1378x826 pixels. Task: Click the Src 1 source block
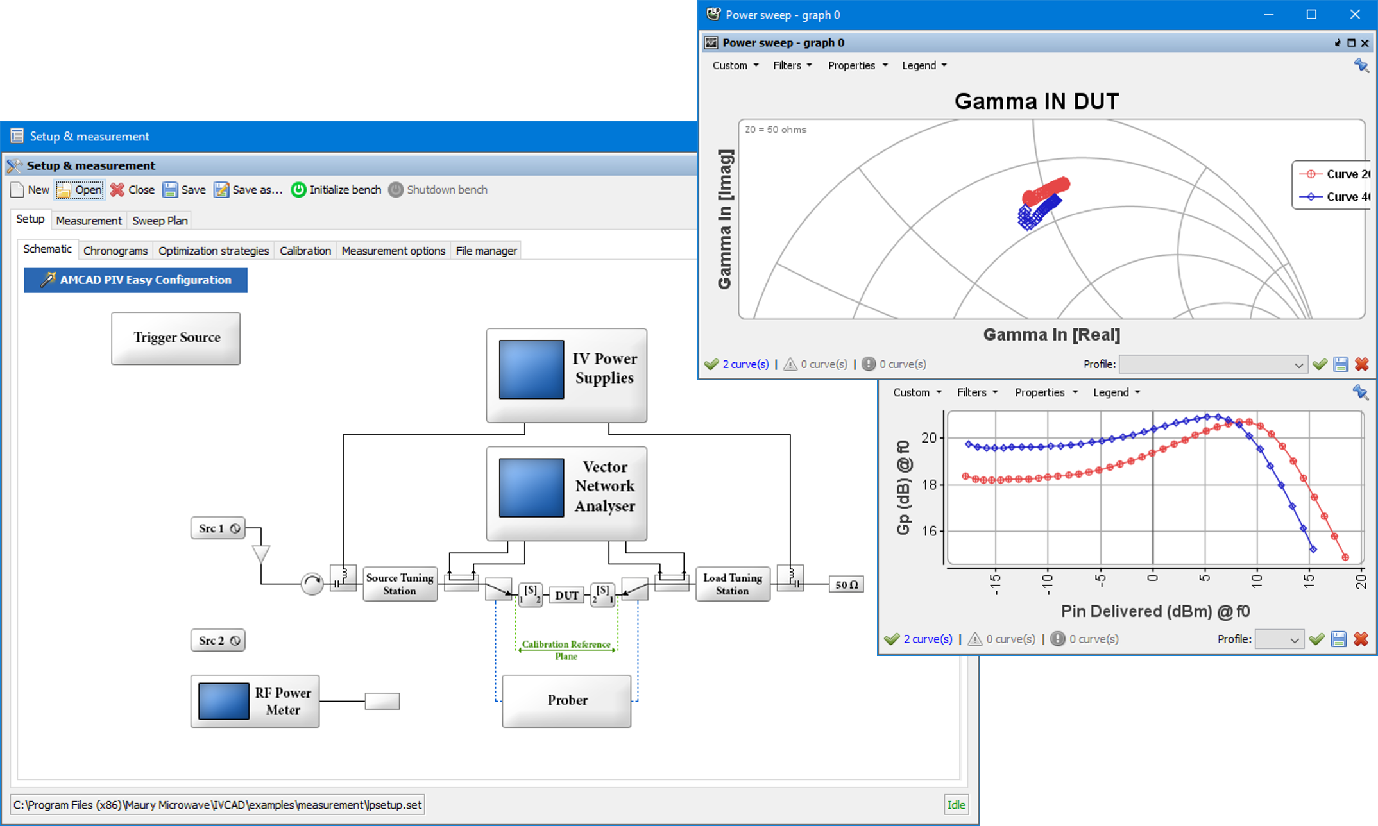pos(218,528)
